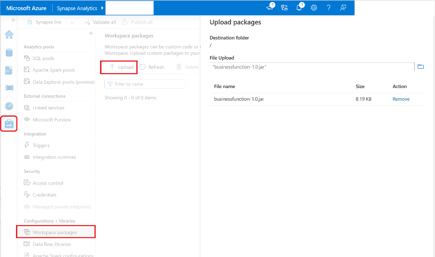Image resolution: width=435 pixels, height=257 pixels.
Task: Open the settings gear icon
Action: coord(314,8)
